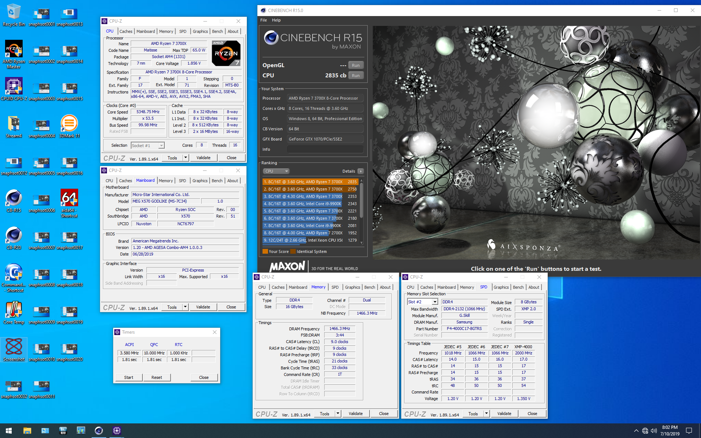Run the OpenGL benchmark in Cinebench
The image size is (701, 438).
(x=356, y=65)
